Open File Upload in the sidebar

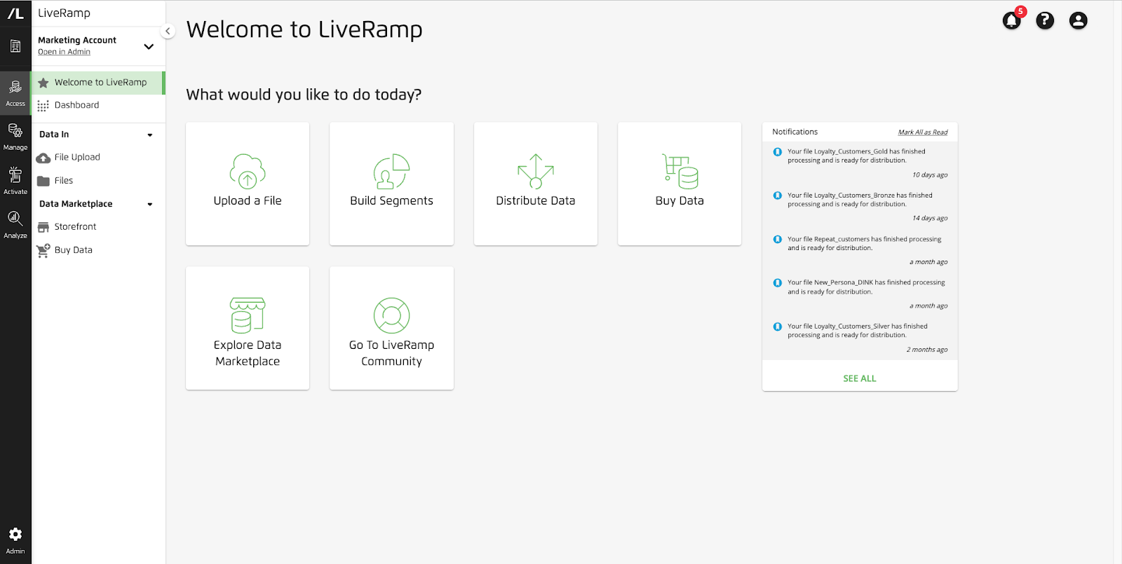click(x=98, y=157)
